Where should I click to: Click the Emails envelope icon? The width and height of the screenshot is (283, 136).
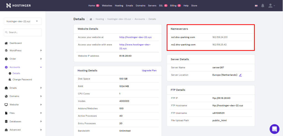[x=6, y=88]
